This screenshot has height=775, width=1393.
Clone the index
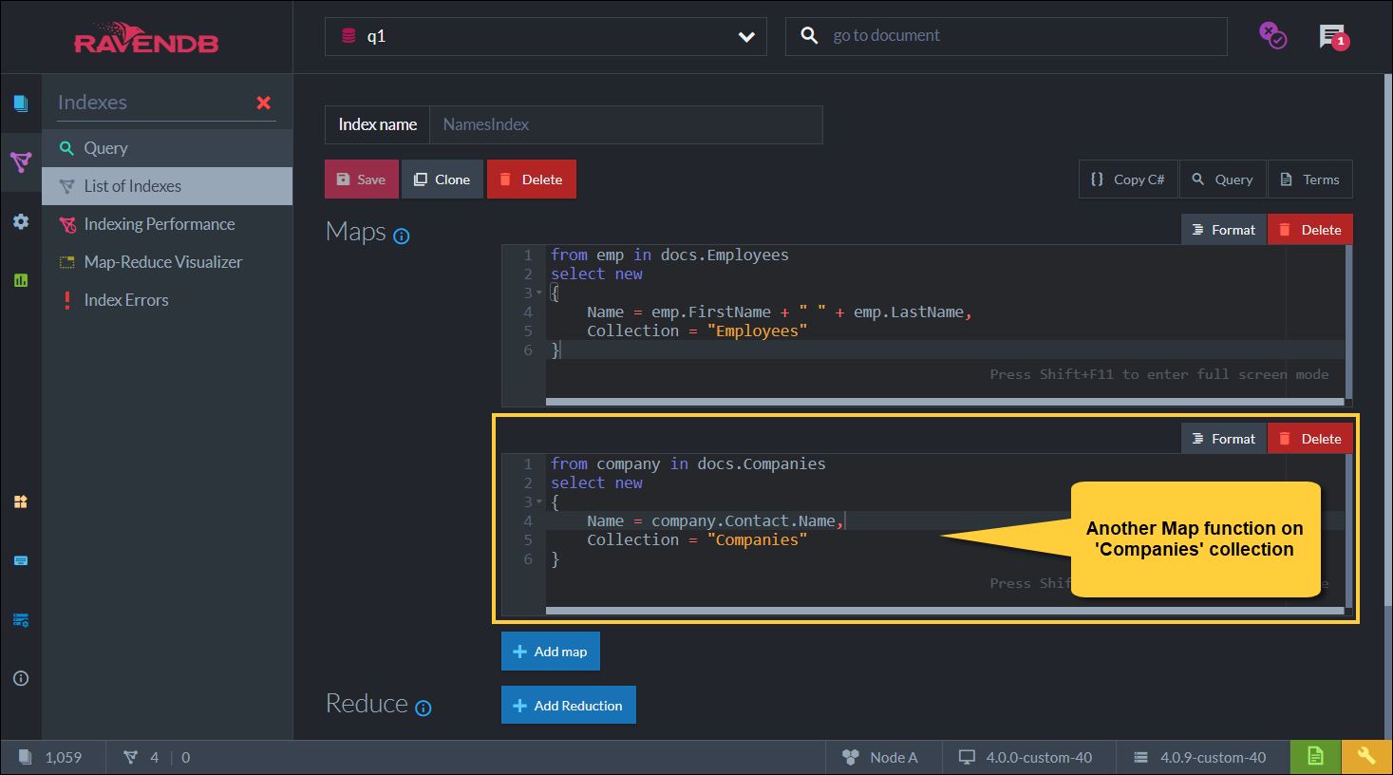pos(442,180)
